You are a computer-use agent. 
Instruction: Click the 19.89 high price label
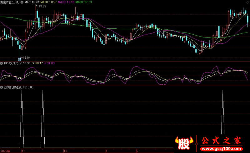[42, 6]
